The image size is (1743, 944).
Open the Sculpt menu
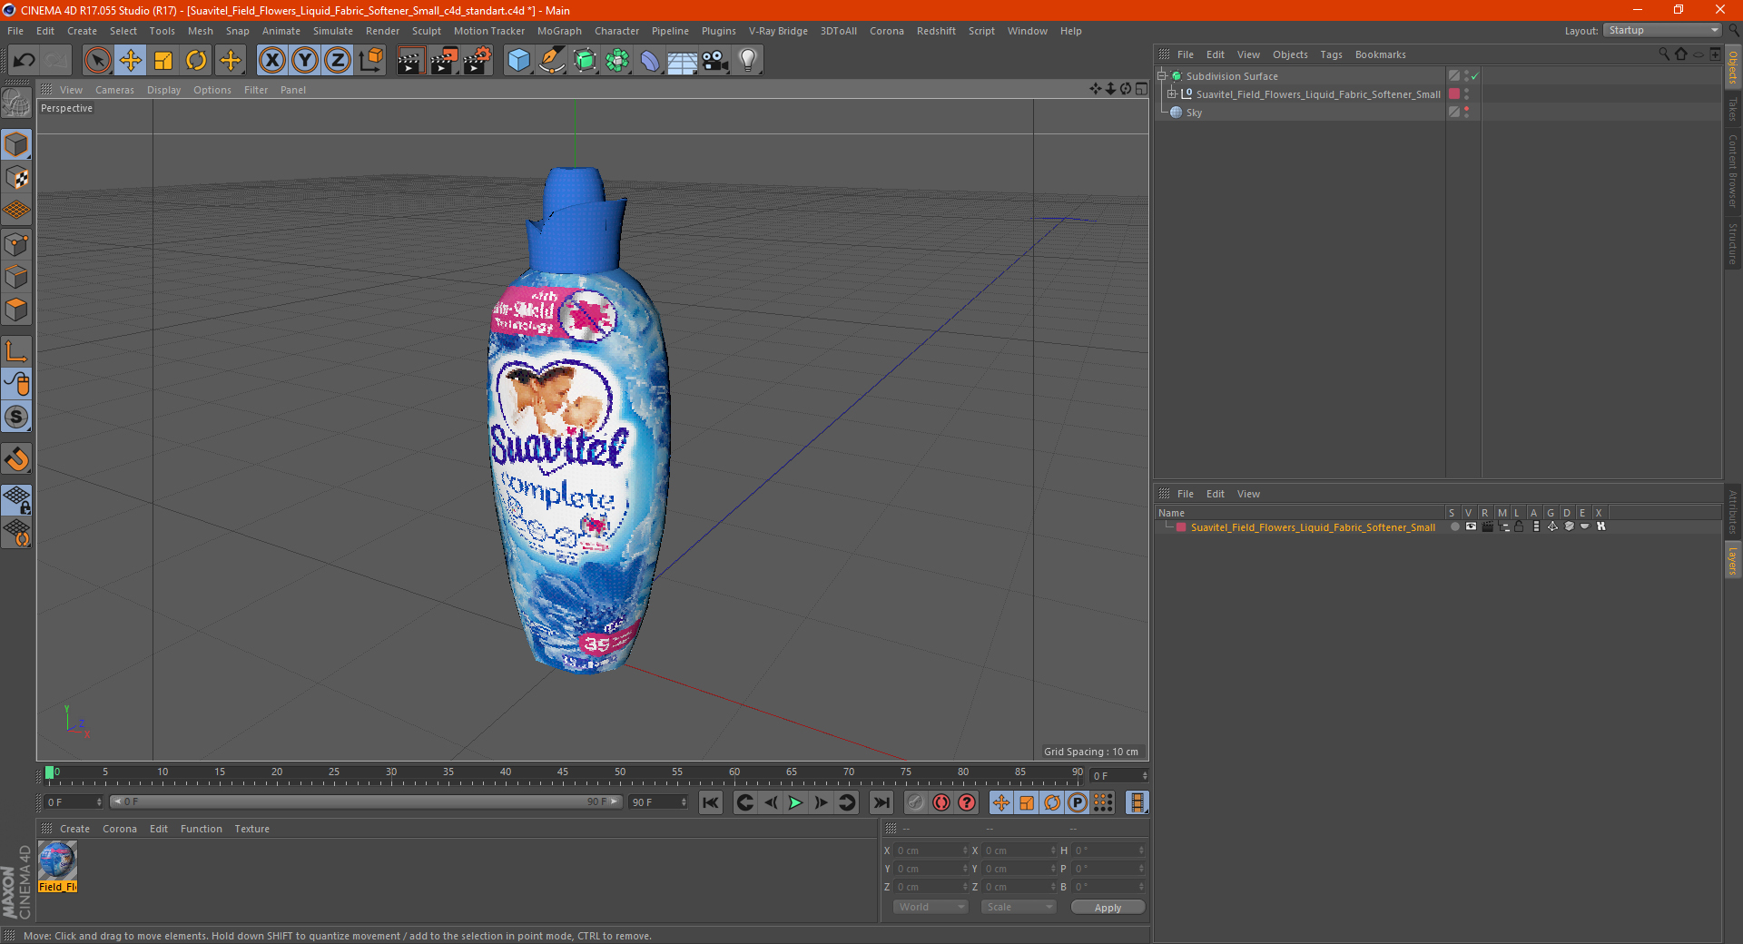click(426, 31)
